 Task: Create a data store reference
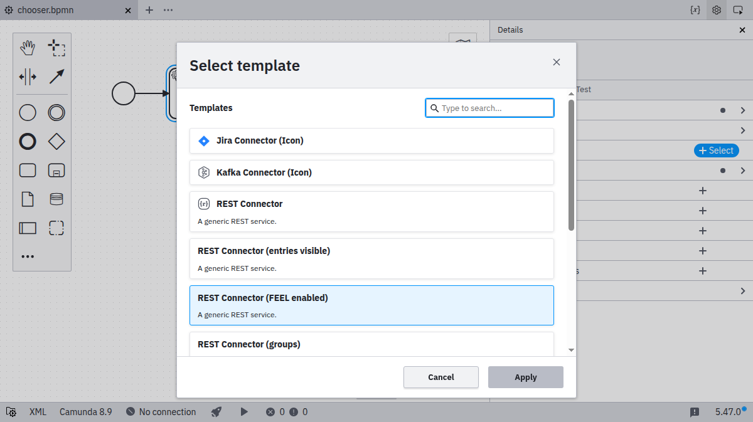(56, 199)
